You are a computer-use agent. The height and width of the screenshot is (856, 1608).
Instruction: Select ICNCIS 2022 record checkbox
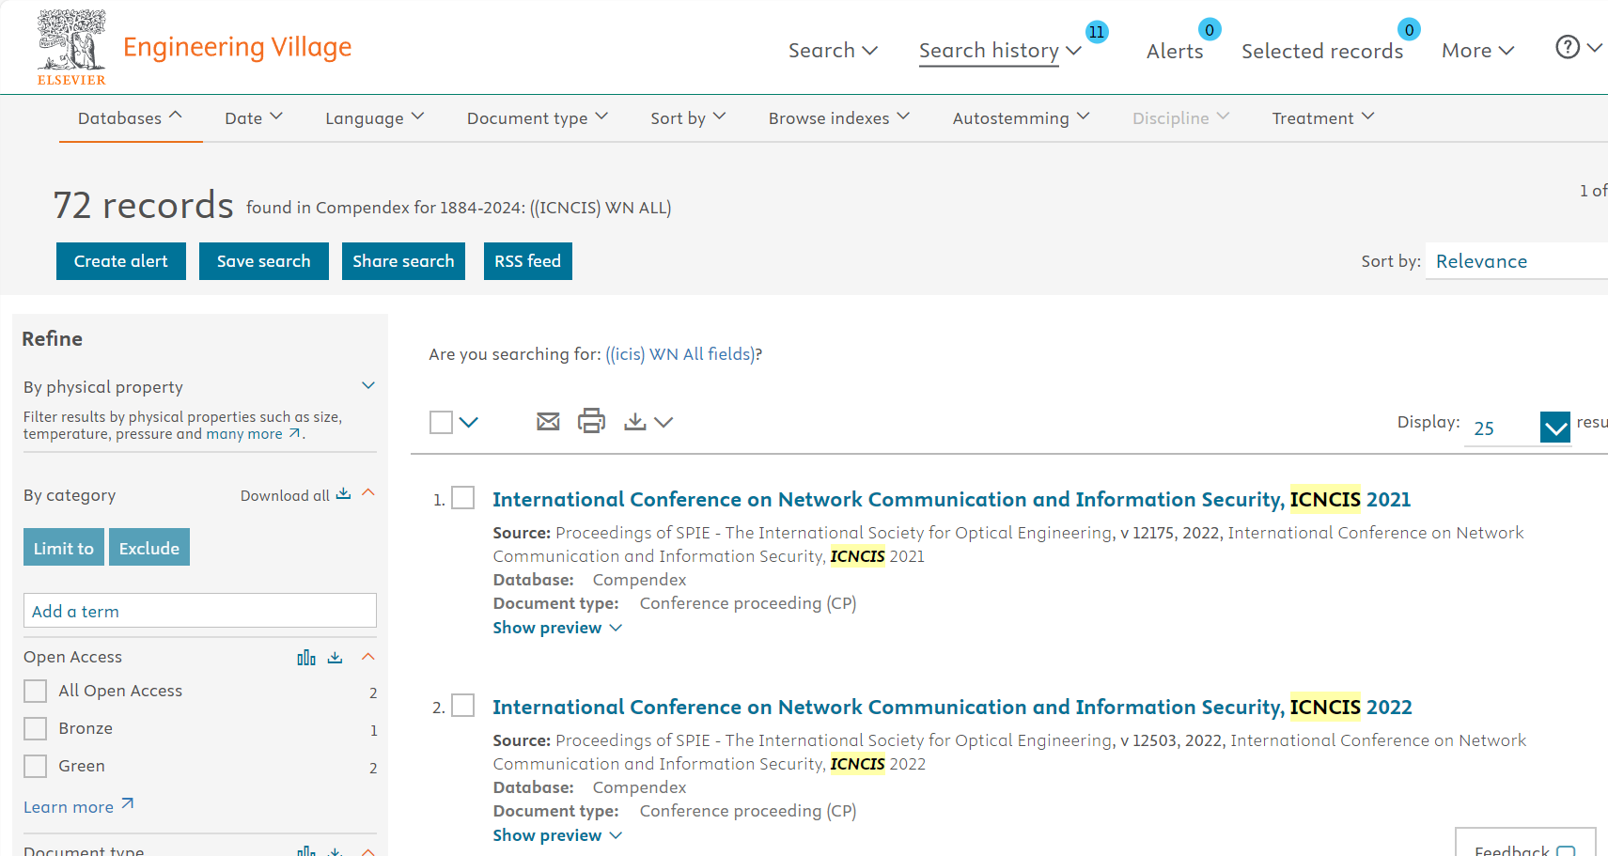point(463,706)
